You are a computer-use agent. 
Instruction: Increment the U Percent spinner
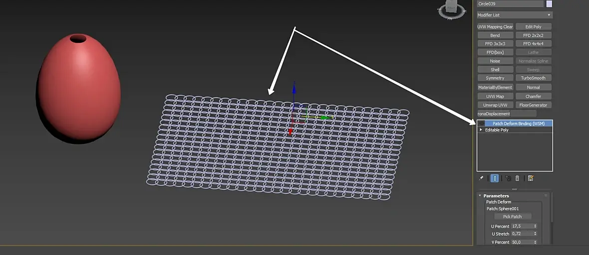click(x=535, y=225)
